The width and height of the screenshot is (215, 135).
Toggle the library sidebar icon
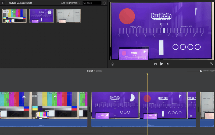pyautogui.click(x=3, y=3)
